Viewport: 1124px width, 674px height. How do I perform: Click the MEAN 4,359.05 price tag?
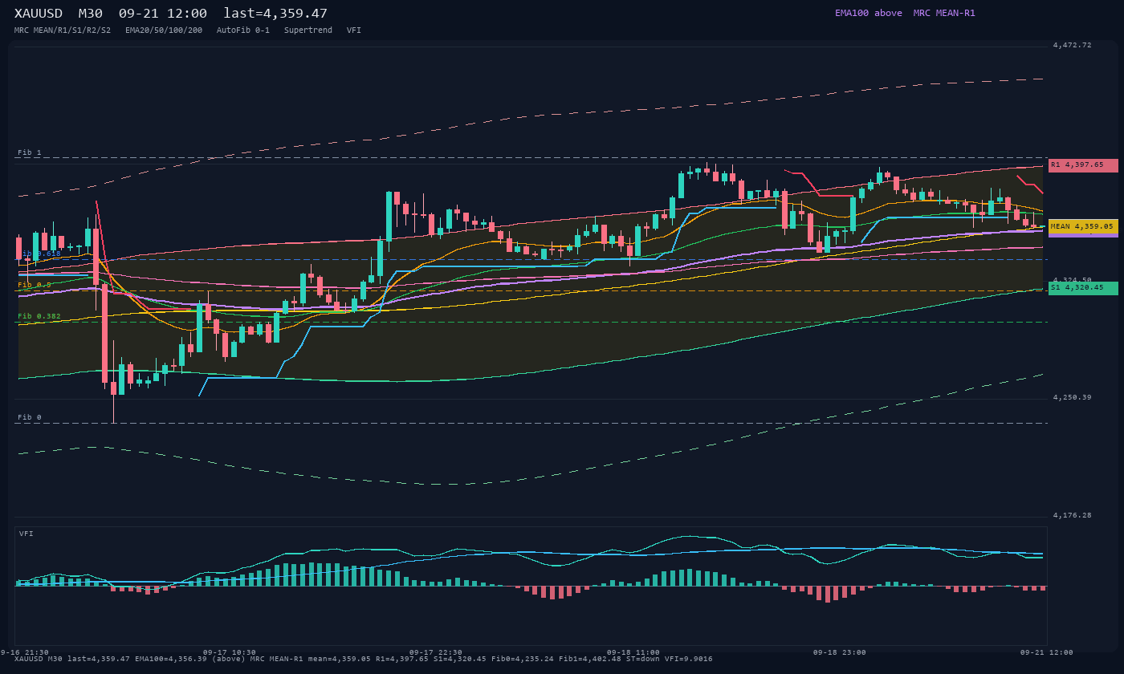pyautogui.click(x=1083, y=227)
